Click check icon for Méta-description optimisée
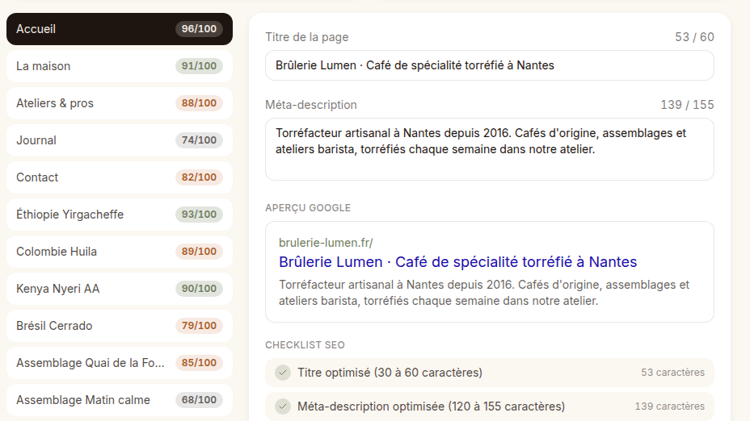Image resolution: width=750 pixels, height=421 pixels. [283, 406]
